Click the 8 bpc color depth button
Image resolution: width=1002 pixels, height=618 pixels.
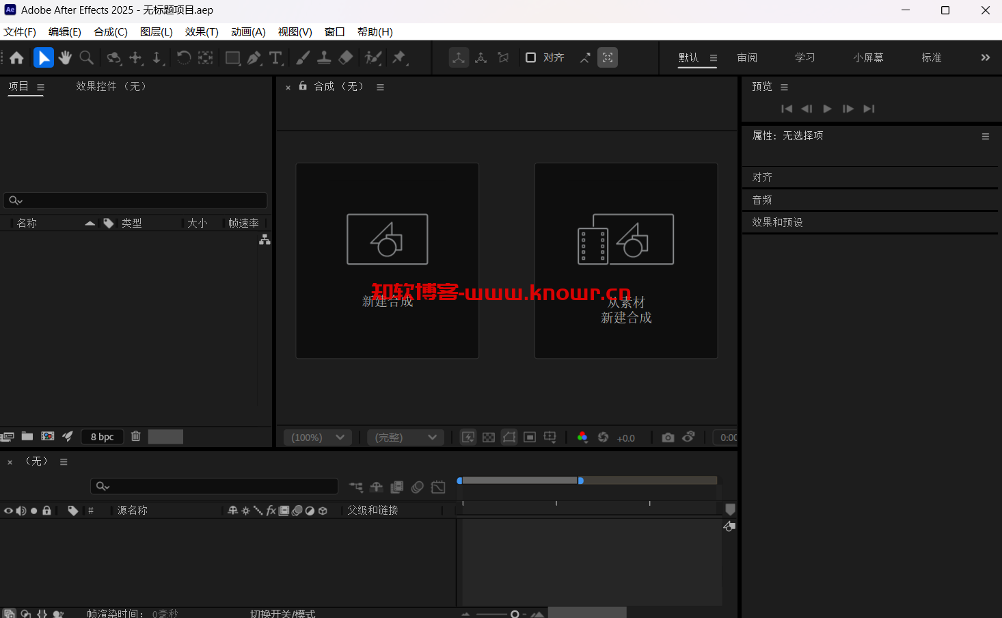click(x=103, y=437)
